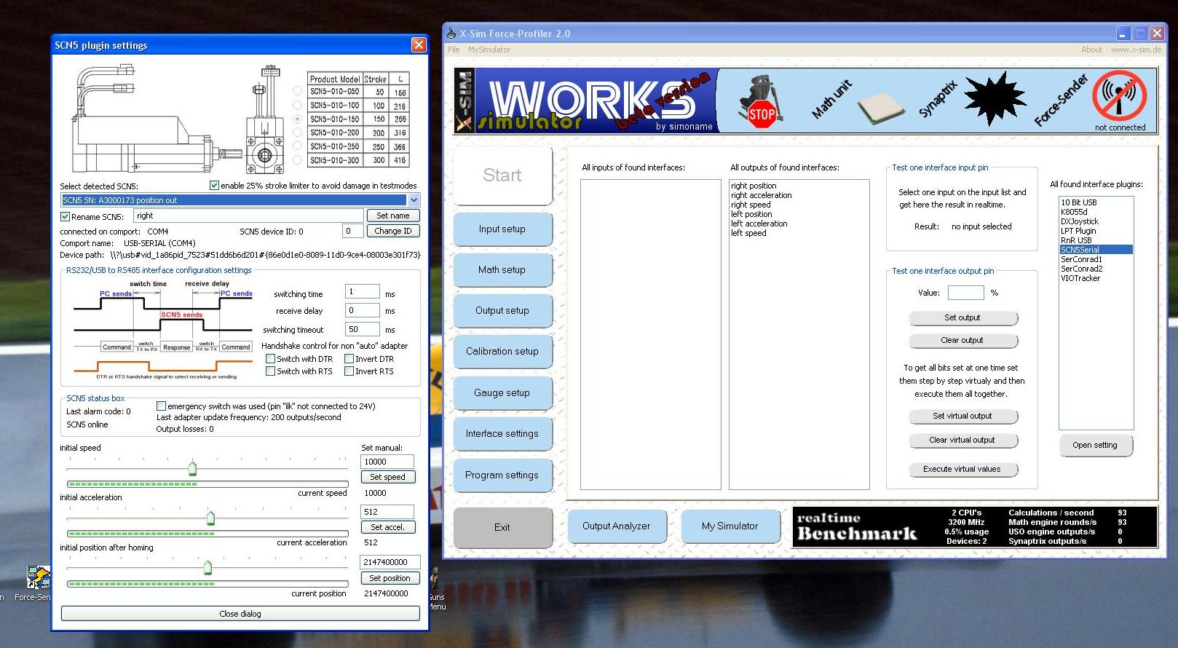Click Set virtual output button
The width and height of the screenshot is (1178, 648).
click(962, 416)
